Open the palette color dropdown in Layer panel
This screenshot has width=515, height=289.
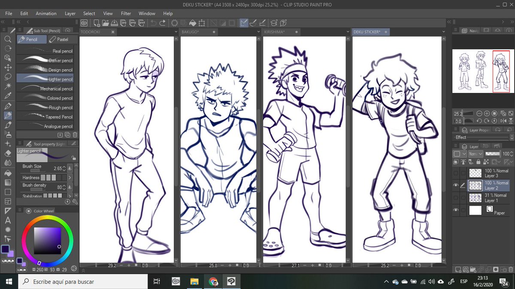point(460,153)
